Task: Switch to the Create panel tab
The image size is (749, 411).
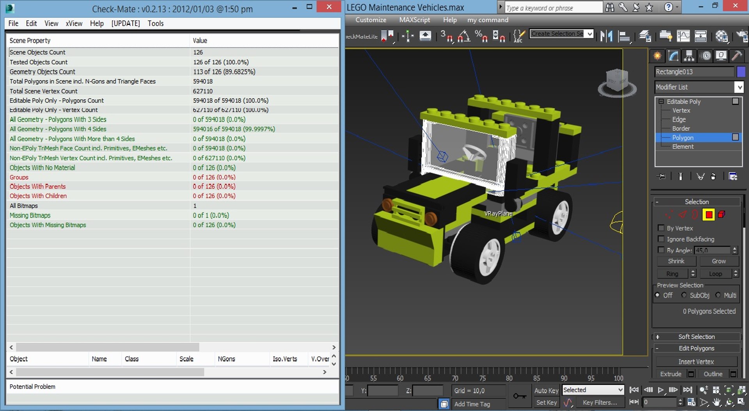Action: 657,56
